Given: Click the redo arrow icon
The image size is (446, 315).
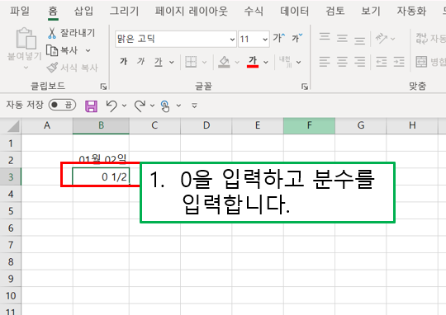Looking at the screenshot, I should (x=140, y=106).
